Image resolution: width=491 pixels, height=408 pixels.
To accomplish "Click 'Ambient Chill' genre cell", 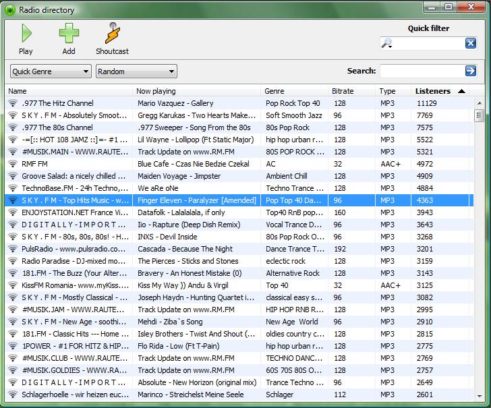I will click(x=286, y=176).
